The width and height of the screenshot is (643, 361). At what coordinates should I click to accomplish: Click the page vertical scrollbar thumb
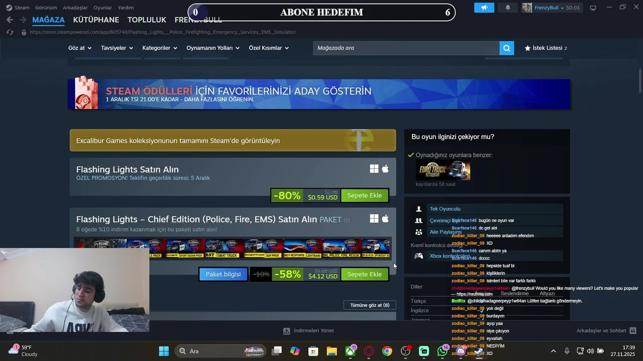(640, 80)
